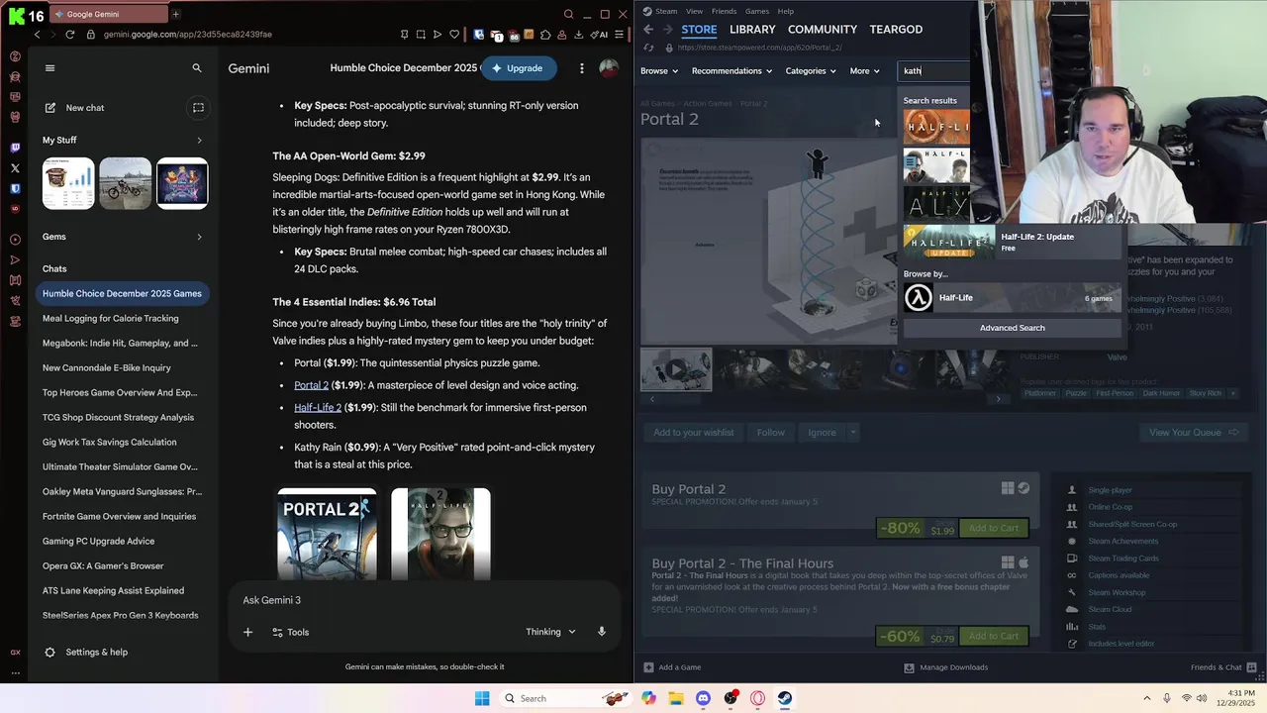Open the Friends menu in Steam
Viewport: 1267px width, 713px height.
(x=724, y=11)
